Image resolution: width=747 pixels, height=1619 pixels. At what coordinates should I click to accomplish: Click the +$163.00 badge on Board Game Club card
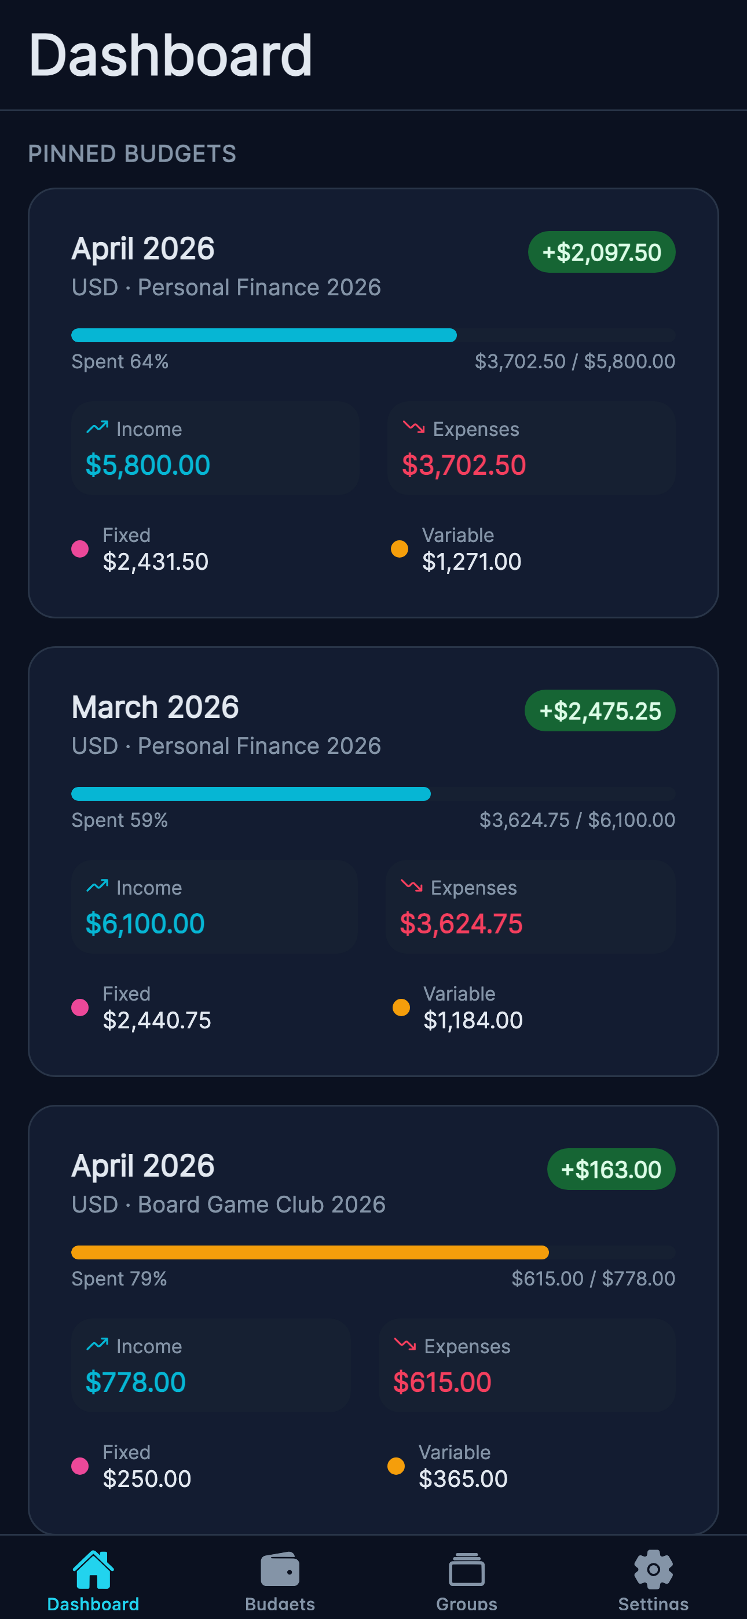coord(610,1168)
